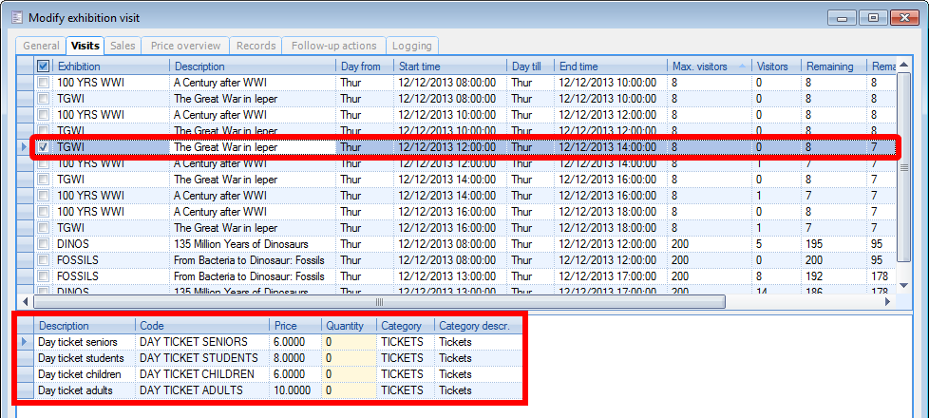Tick the FOSSILS 13:00 row checkbox
The image size is (929, 418).
tap(44, 276)
